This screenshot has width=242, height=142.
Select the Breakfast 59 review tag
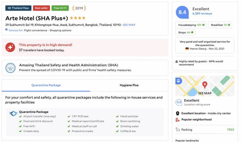pos(220,25)
